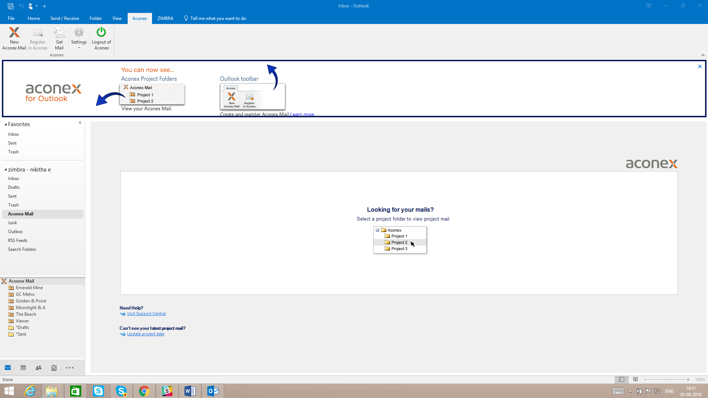Switch to Mail view in navigation bar
The height and width of the screenshot is (398, 708).
[8, 368]
